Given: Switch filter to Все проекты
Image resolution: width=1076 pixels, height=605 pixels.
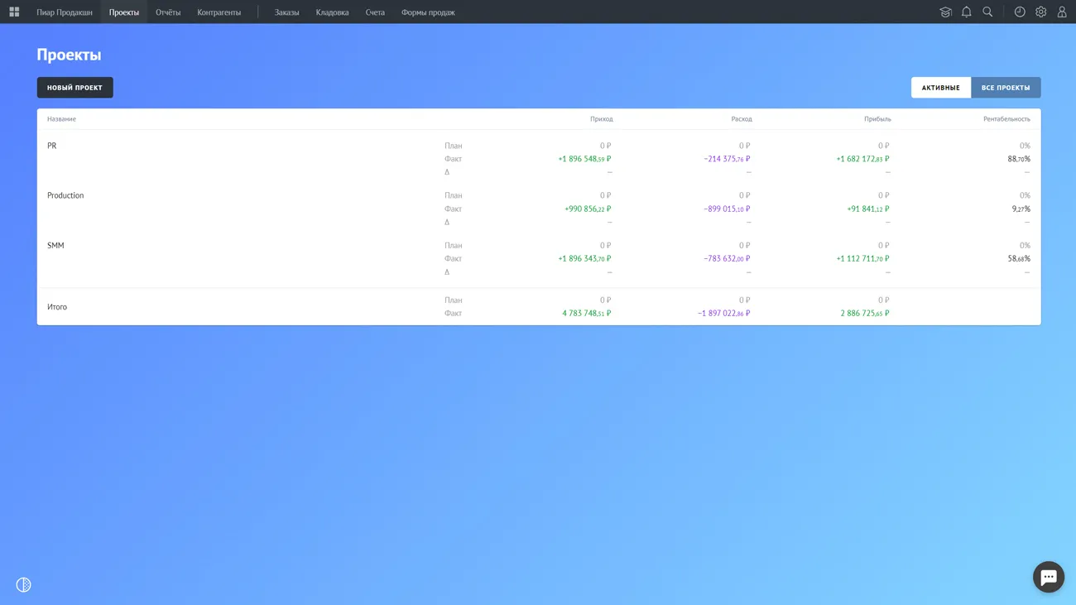Looking at the screenshot, I should pyautogui.click(x=1006, y=88).
